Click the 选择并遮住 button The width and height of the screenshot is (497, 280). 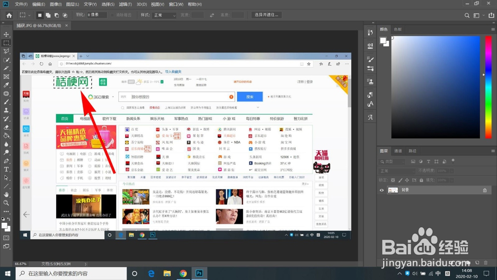pos(266,15)
